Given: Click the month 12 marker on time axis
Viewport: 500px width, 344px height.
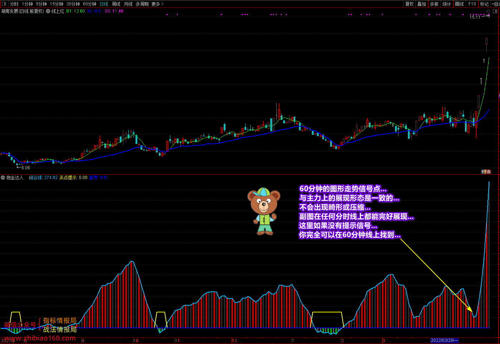Looking at the screenshot, I should coord(234,340).
